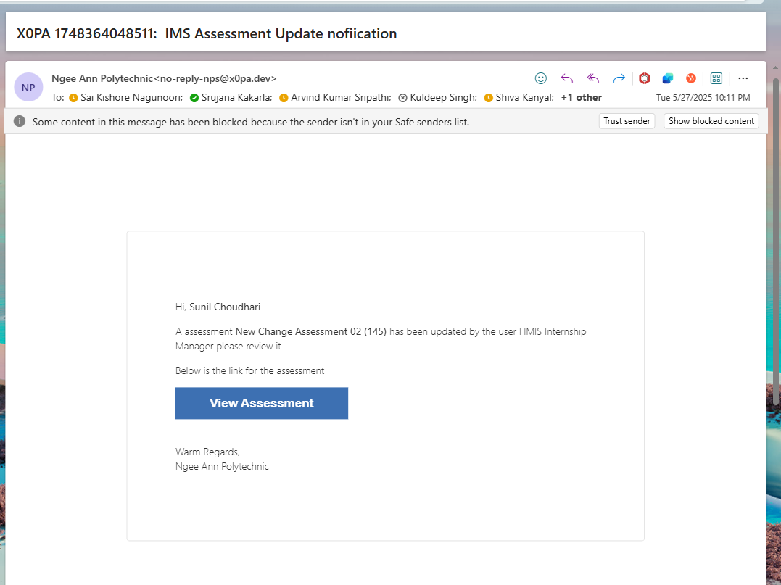Screen dimensions: 781x585
Task: Click Show blocked content button
Action: coord(711,121)
